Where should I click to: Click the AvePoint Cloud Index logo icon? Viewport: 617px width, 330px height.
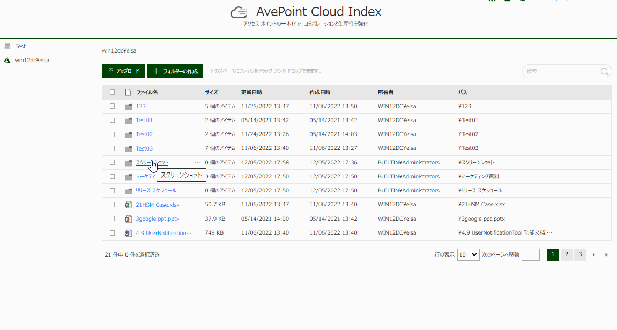(x=239, y=12)
